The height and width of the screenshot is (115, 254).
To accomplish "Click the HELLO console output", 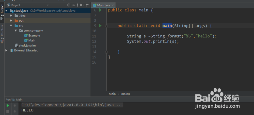I will pyautogui.click(x=27, y=110).
